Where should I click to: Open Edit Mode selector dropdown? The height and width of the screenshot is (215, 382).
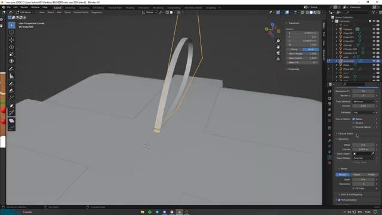tap(26, 12)
